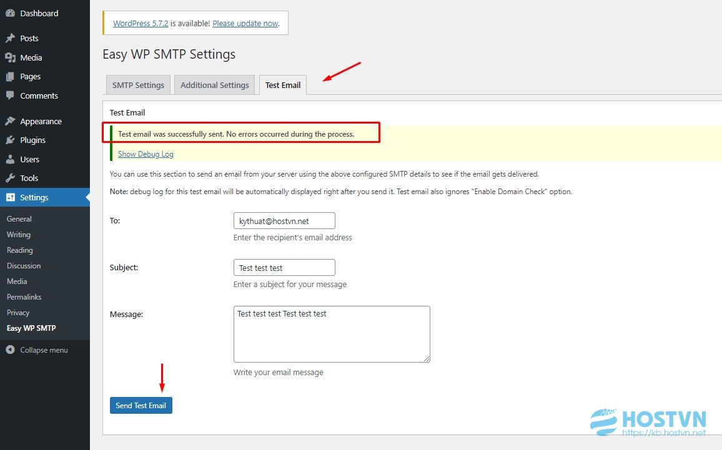Click the 'Enter the recipient's email address' hint
722x450 pixels.
293,237
